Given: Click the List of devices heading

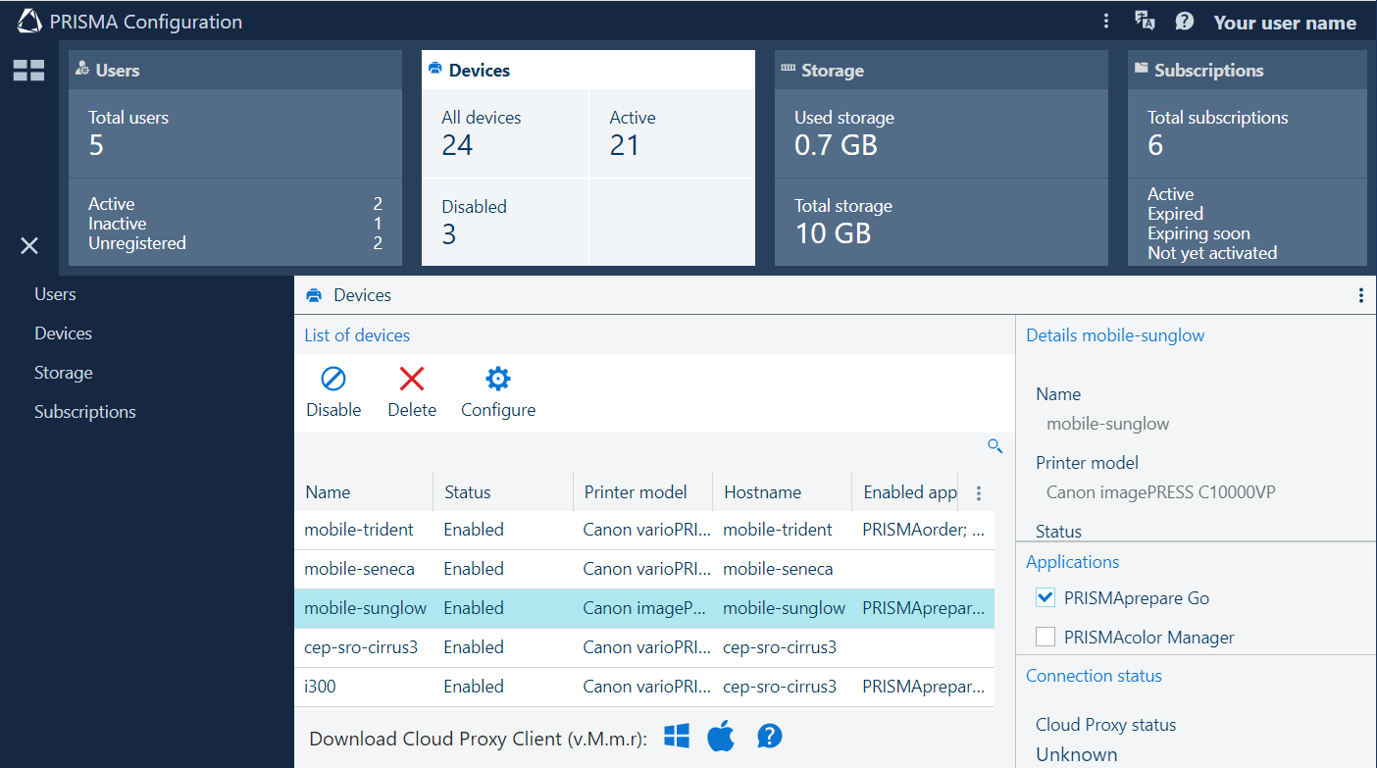Looking at the screenshot, I should coord(357,335).
